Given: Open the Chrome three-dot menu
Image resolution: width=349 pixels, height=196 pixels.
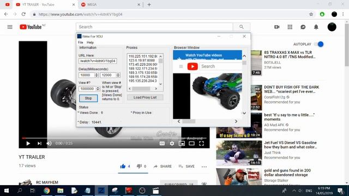Looking at the screenshot, I should [343, 14].
